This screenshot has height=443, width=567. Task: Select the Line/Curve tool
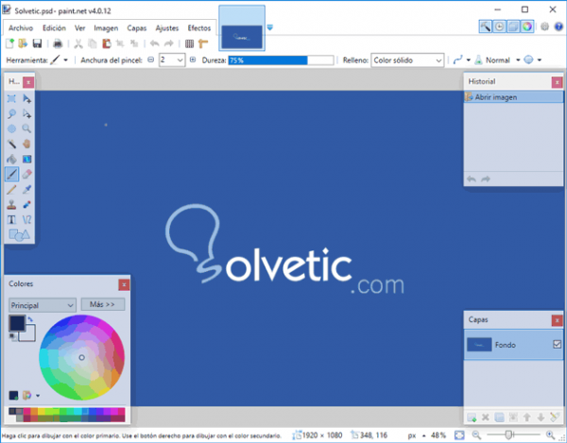coord(26,220)
